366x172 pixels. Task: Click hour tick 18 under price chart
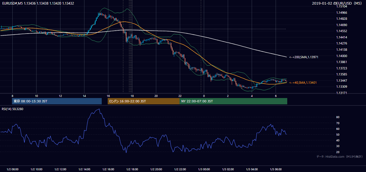[x=132, y=96]
